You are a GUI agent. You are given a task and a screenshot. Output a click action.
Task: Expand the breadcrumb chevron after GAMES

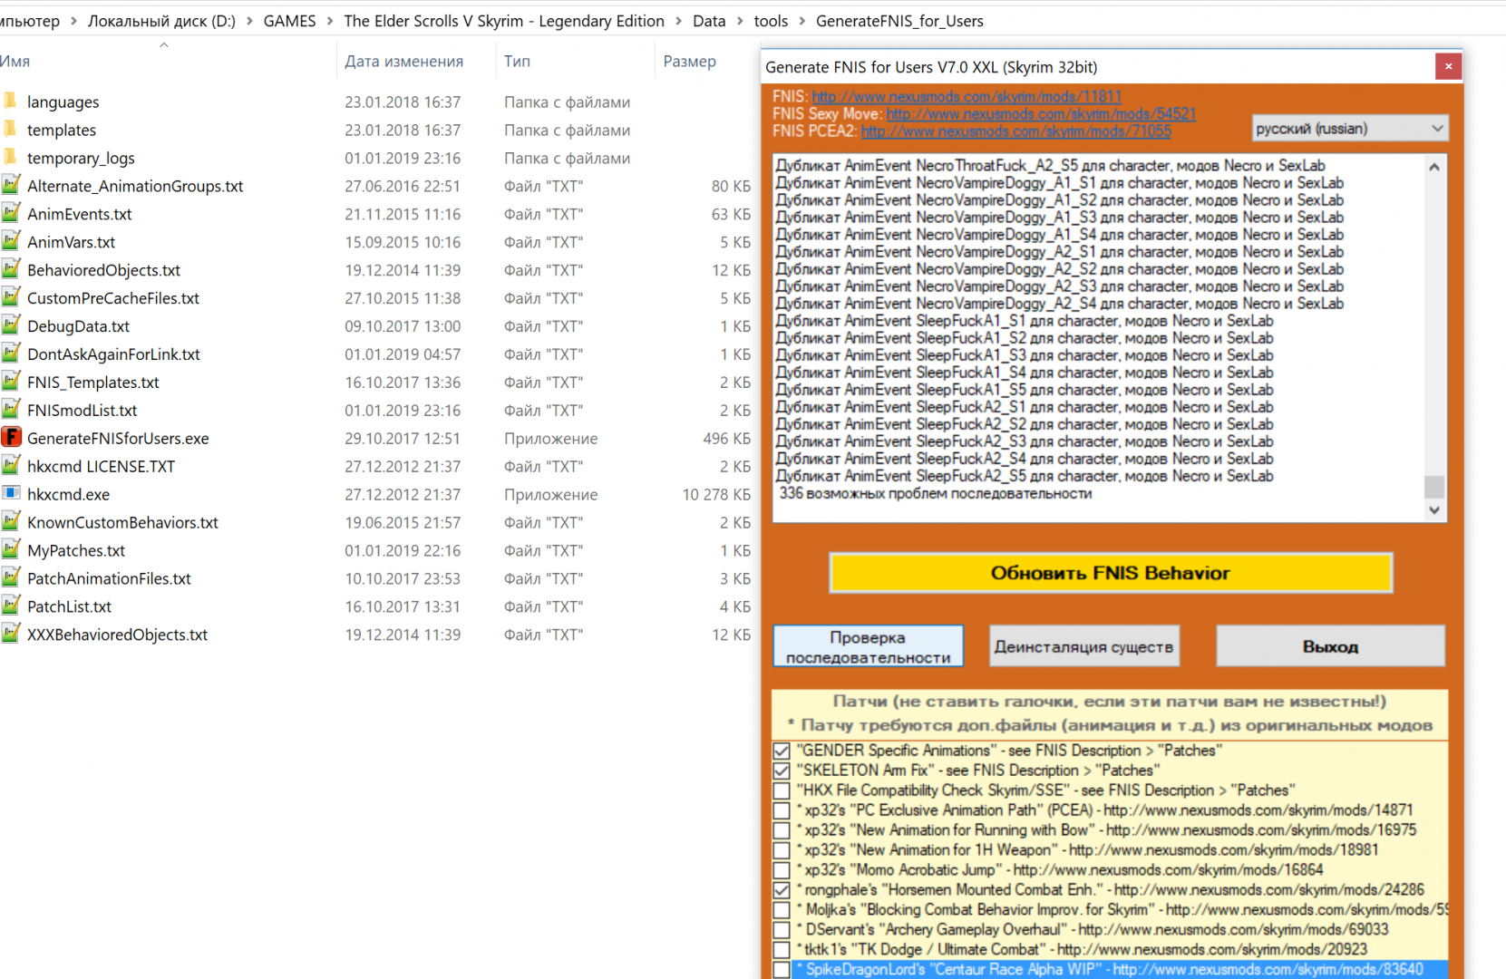(330, 21)
